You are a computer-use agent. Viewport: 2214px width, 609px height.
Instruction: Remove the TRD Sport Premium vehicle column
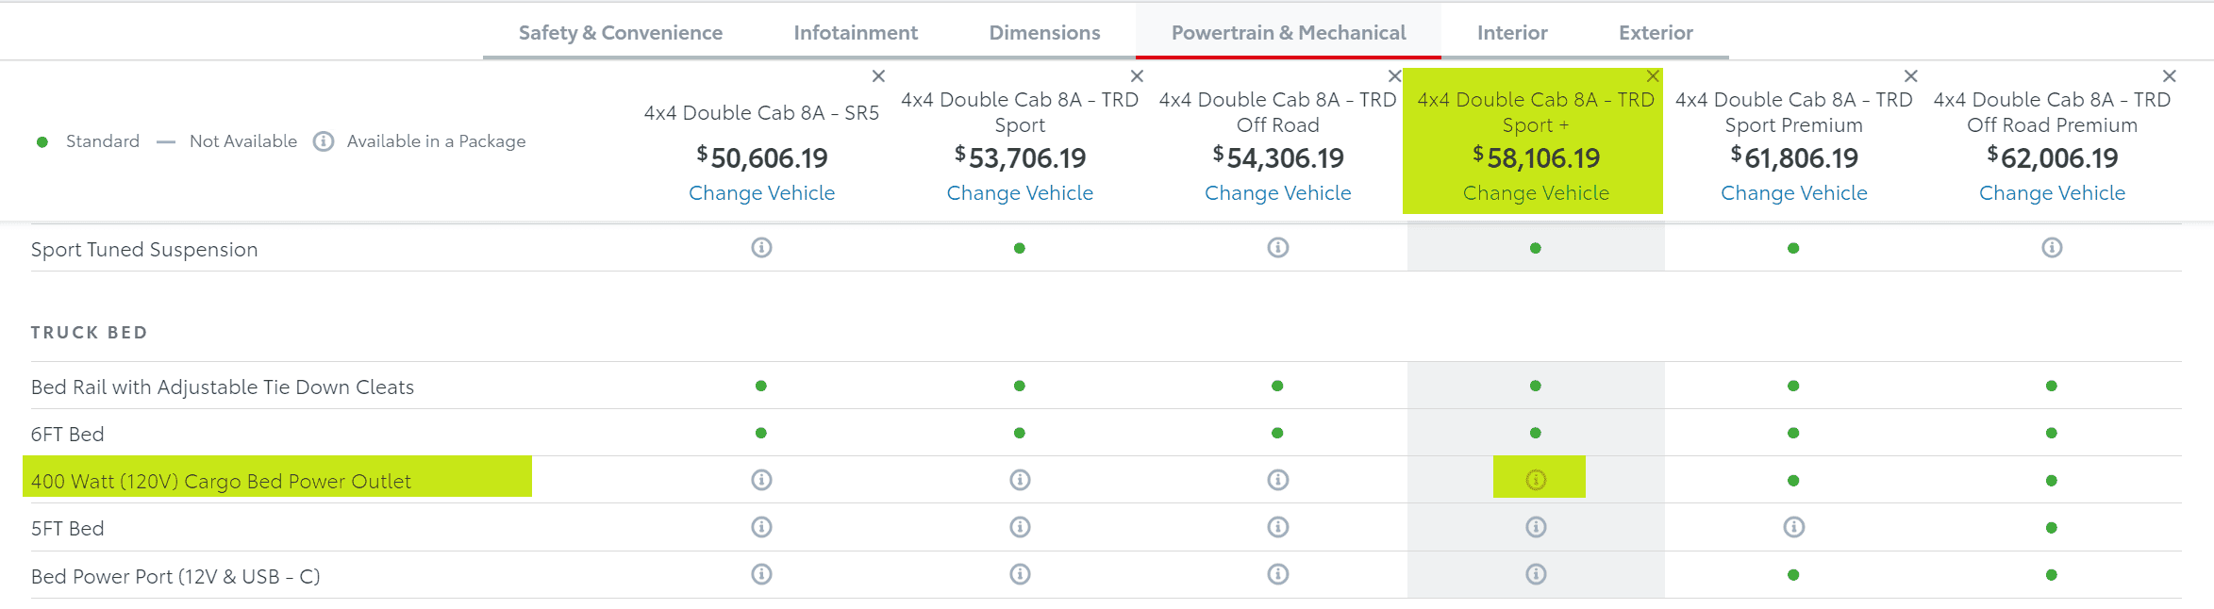(1911, 76)
